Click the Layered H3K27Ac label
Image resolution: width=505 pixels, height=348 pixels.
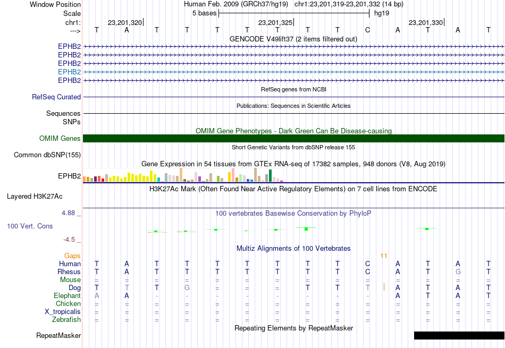click(x=35, y=197)
